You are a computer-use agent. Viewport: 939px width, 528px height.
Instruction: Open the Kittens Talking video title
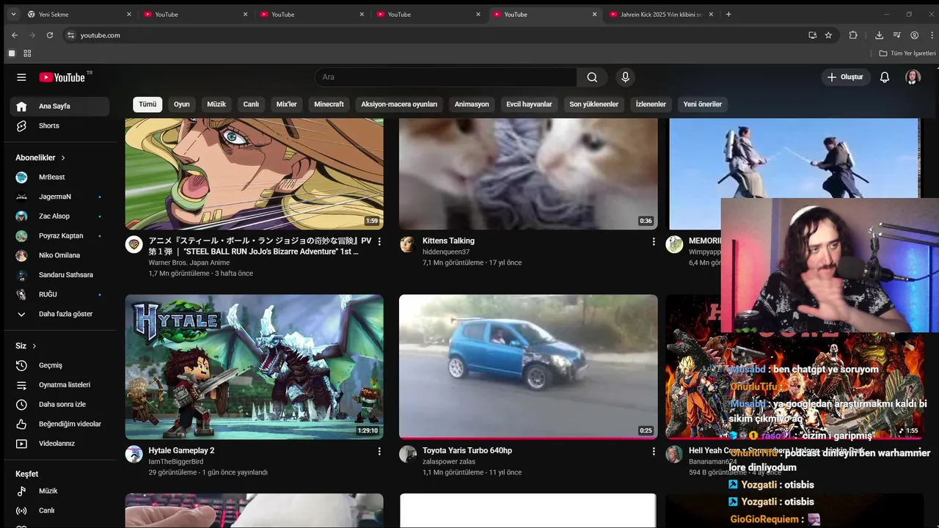448,241
